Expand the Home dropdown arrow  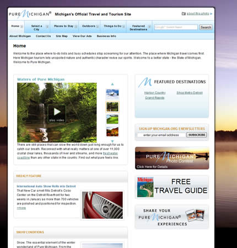pyautogui.click(x=21, y=27)
